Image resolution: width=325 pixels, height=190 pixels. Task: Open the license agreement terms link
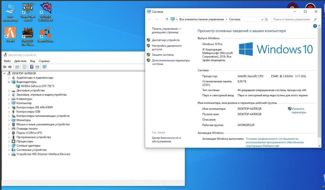(x=275, y=142)
